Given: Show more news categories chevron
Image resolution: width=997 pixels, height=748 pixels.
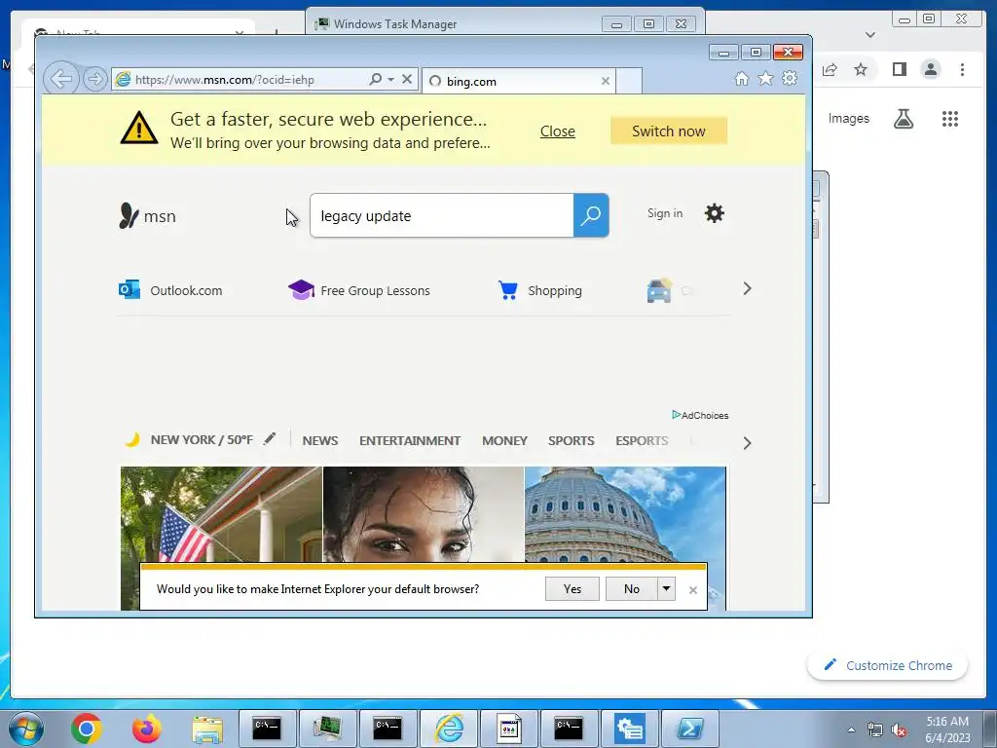Looking at the screenshot, I should (747, 443).
